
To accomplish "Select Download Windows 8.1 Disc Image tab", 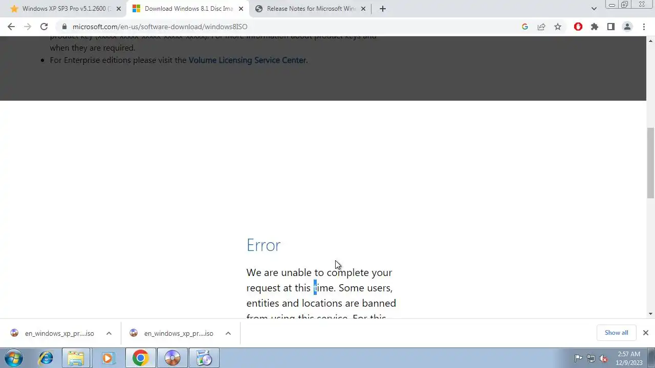I will tap(188, 9).
